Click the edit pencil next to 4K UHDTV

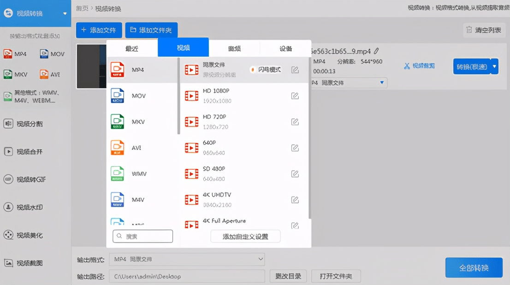pos(294,200)
